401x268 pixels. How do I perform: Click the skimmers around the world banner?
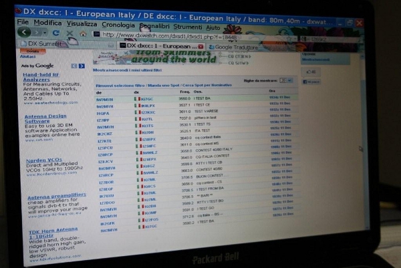(156, 57)
